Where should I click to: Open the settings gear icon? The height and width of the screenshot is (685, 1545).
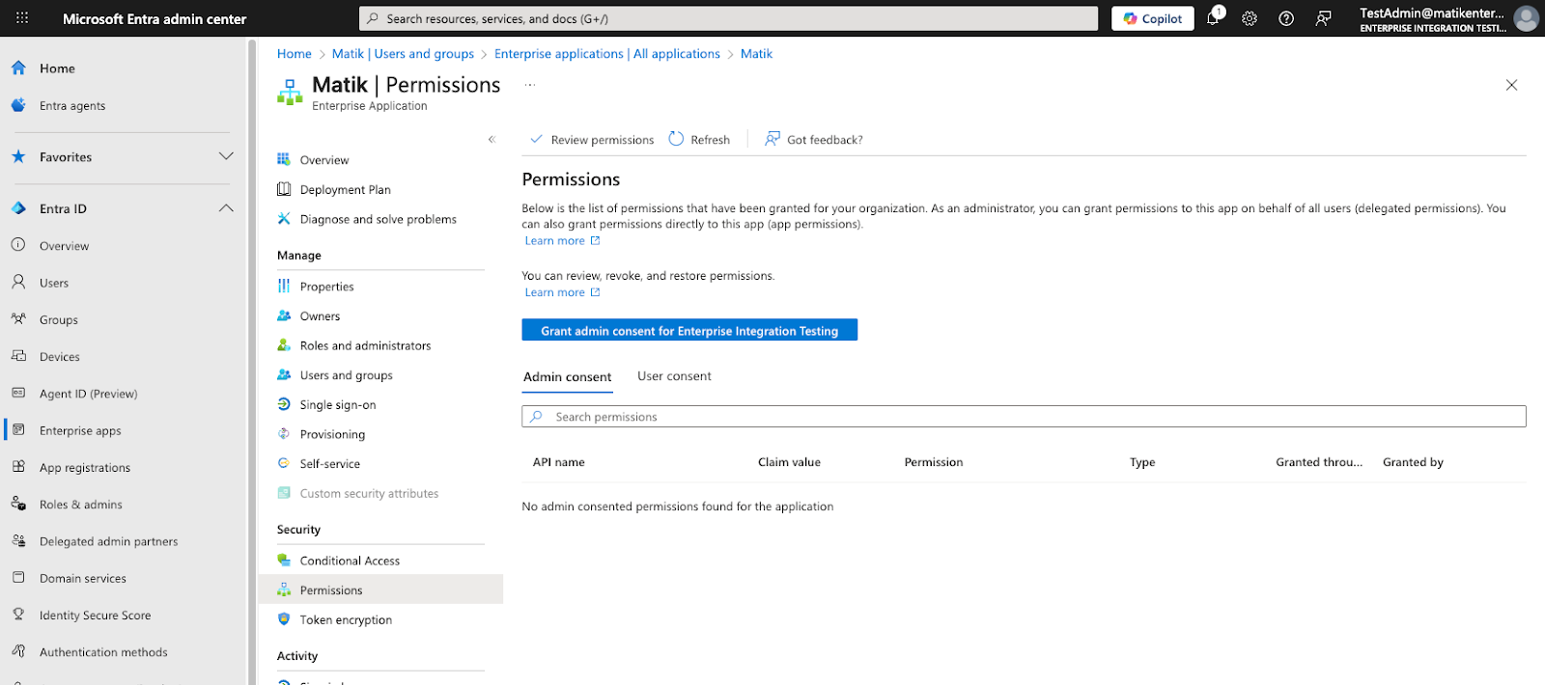click(1250, 18)
